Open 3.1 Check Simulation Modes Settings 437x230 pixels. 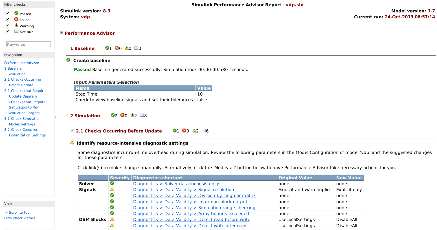click(x=22, y=121)
